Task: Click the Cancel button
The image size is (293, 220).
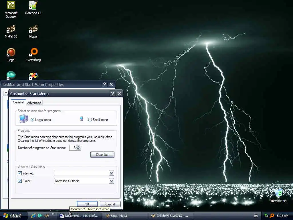Action: point(110,204)
